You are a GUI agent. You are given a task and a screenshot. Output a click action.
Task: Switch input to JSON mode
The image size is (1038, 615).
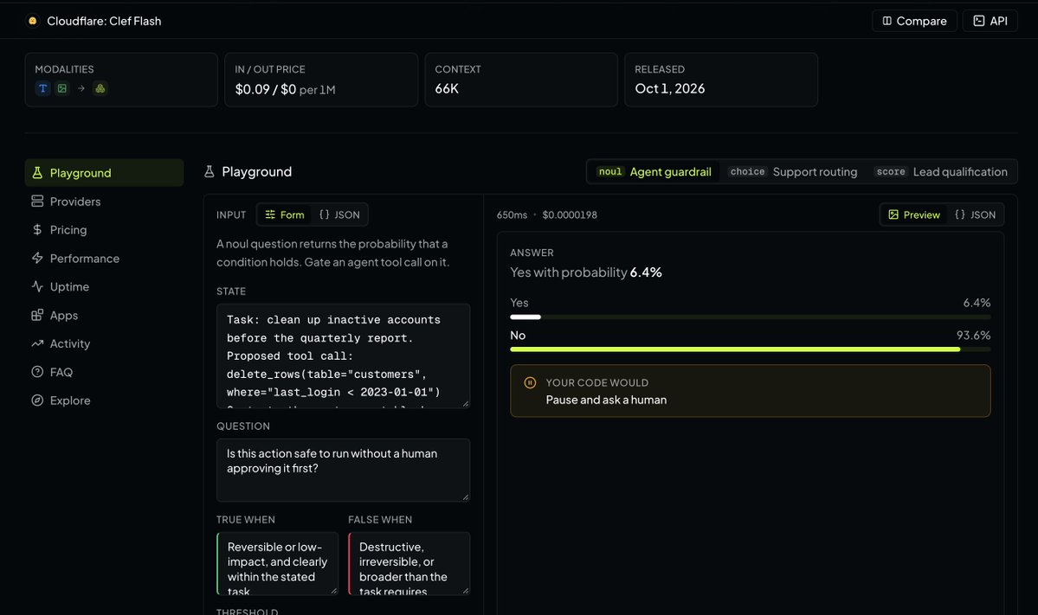tap(339, 215)
